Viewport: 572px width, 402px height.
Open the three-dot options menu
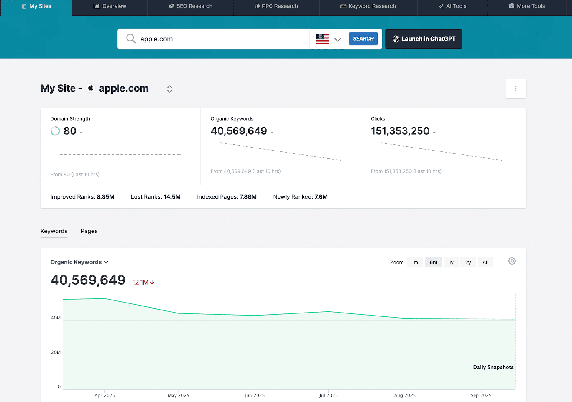516,89
